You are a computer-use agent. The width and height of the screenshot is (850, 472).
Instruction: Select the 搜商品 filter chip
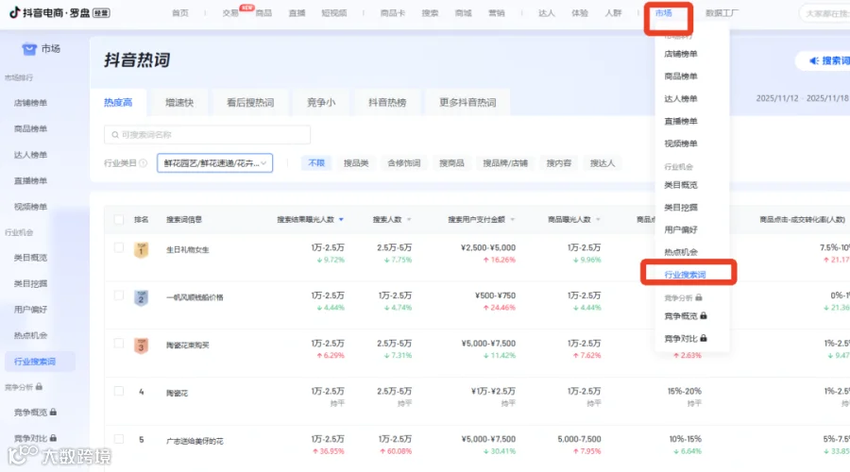tap(451, 163)
